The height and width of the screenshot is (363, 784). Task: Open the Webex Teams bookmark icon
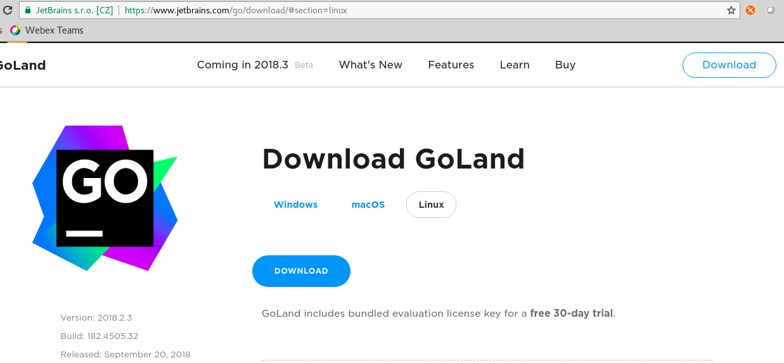(15, 30)
